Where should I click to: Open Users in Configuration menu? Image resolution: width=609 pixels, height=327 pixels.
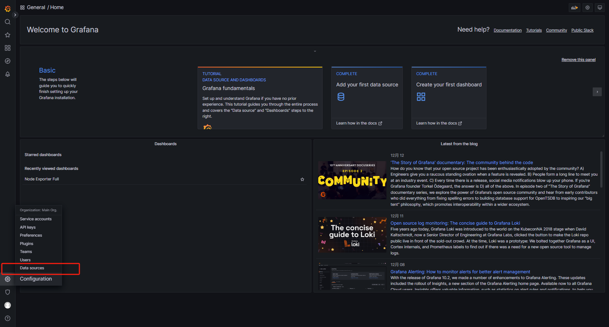[x=25, y=260]
